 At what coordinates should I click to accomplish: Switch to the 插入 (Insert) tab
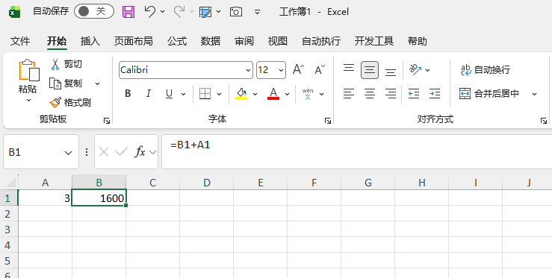pyautogui.click(x=90, y=41)
